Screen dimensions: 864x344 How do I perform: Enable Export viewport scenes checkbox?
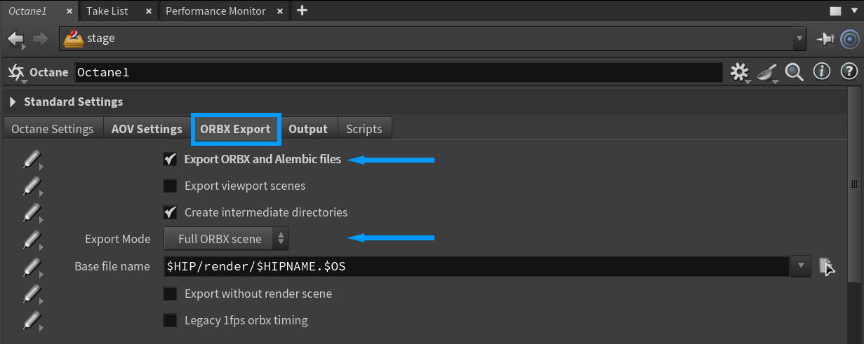170,186
